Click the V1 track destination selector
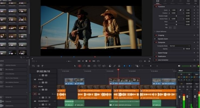 click(x=35, y=86)
